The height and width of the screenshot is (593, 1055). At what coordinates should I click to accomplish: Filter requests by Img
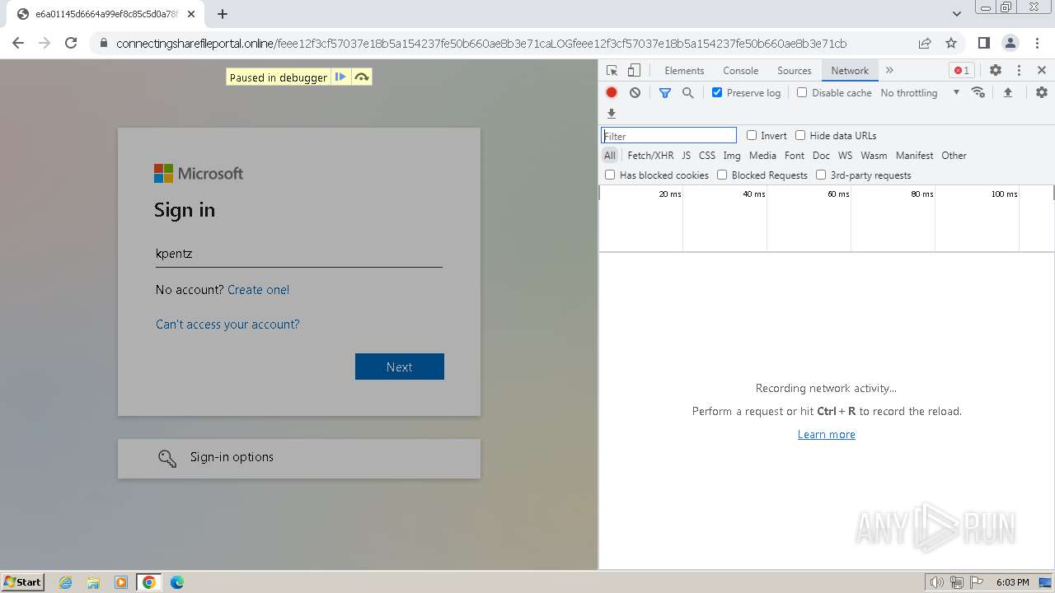coord(732,155)
